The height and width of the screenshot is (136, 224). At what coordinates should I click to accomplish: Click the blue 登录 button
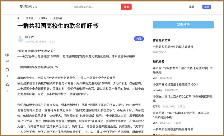[207, 7]
